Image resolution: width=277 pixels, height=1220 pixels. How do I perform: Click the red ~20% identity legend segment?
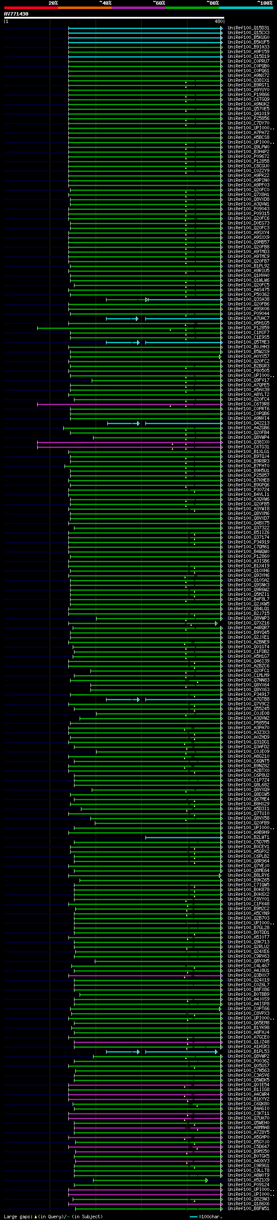click(x=31, y=8)
